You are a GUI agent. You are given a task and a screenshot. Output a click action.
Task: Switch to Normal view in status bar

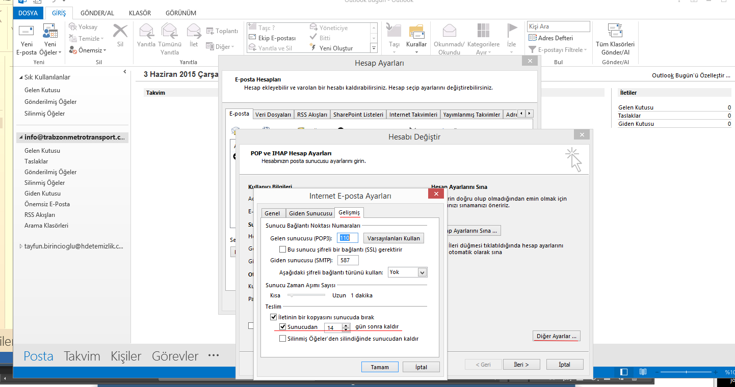point(624,372)
